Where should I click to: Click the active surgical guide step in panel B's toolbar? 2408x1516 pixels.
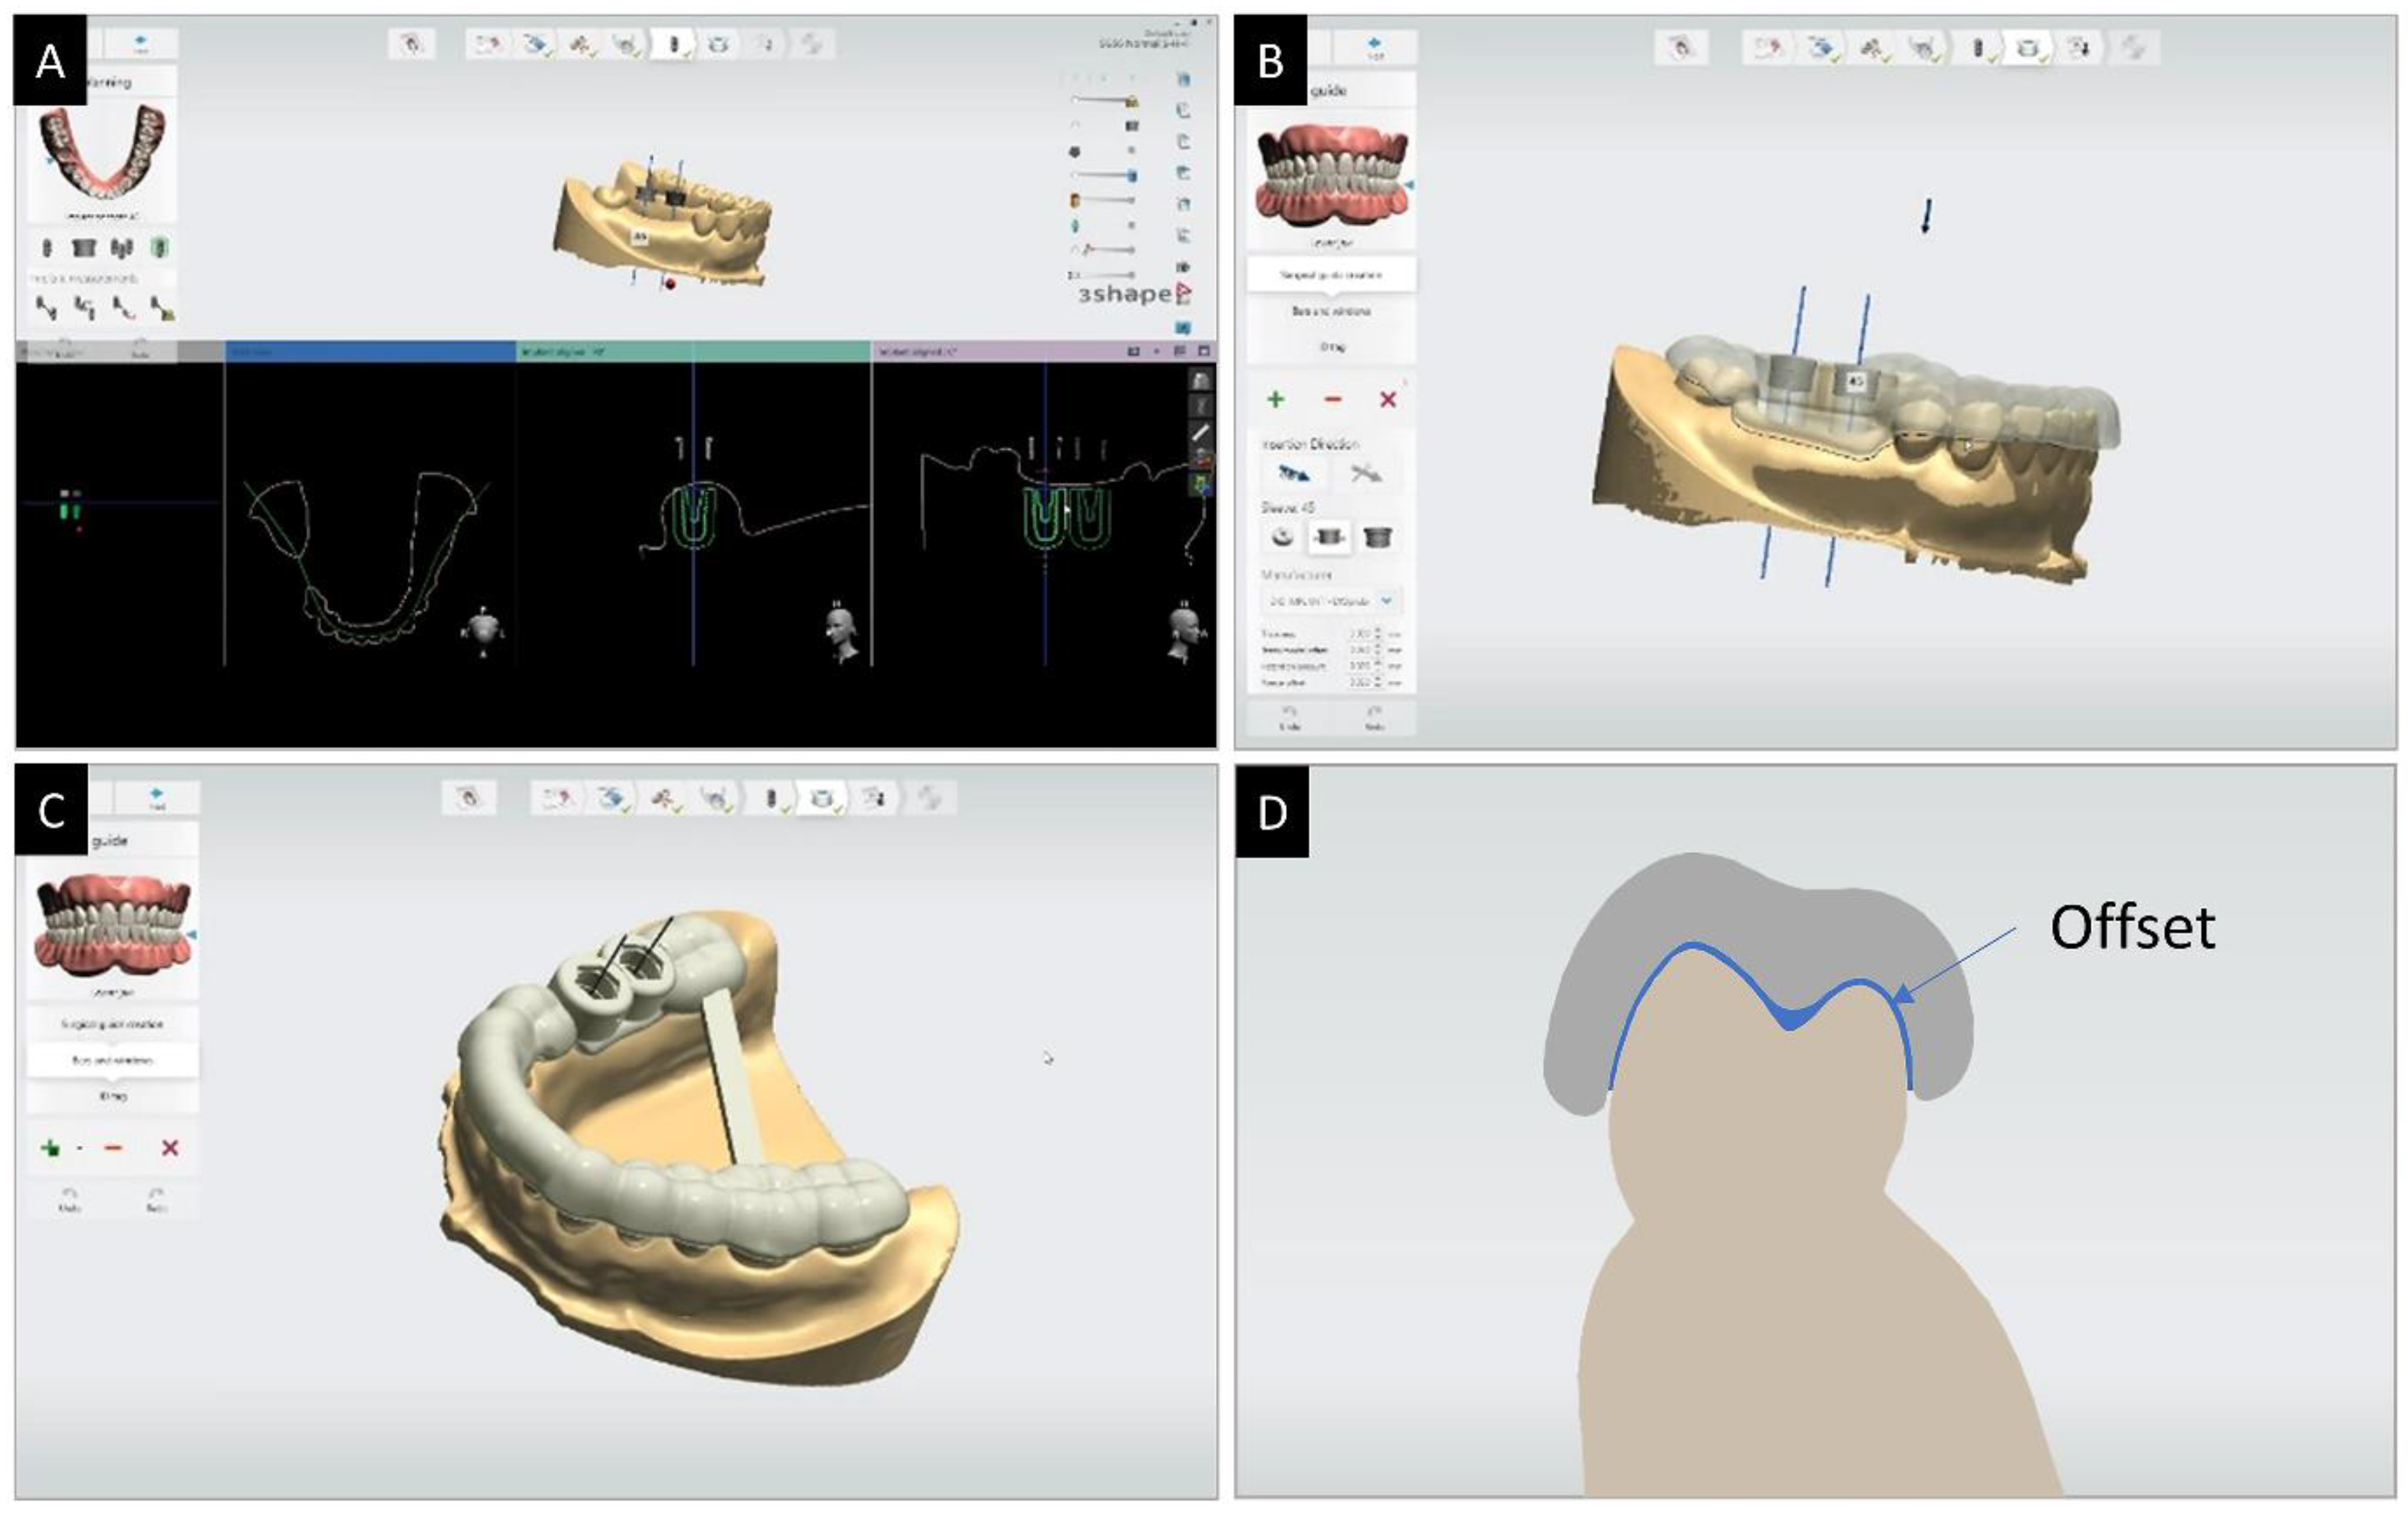(x=2027, y=48)
